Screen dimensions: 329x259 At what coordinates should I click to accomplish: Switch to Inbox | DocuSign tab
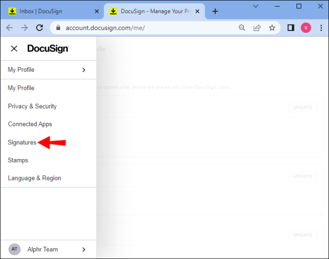[52, 11]
